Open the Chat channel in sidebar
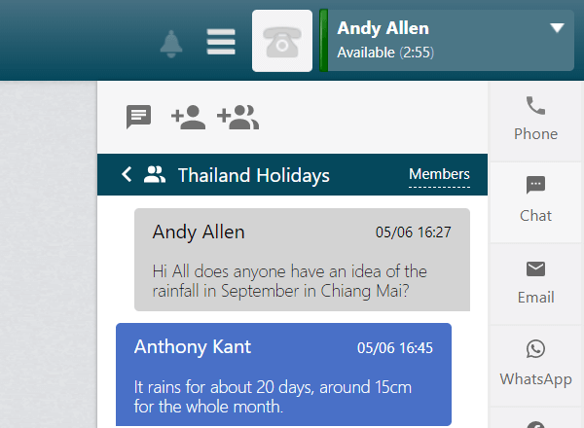 coord(535,200)
